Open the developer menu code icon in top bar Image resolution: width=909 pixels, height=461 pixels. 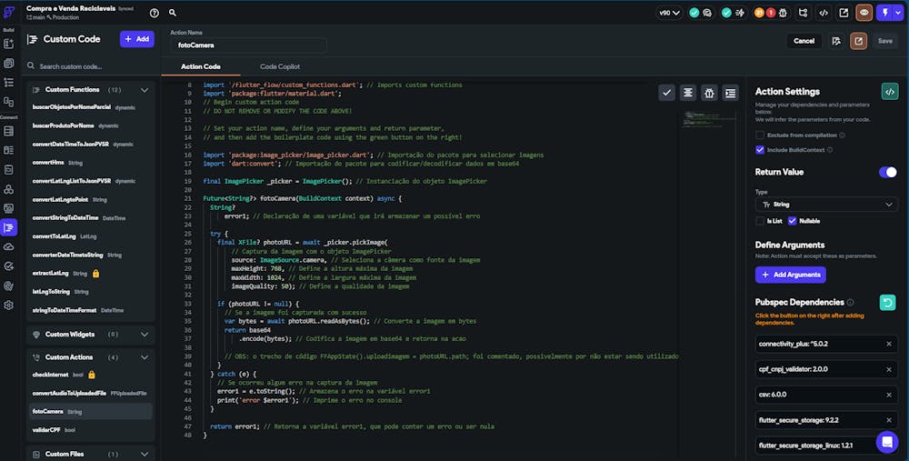point(824,13)
